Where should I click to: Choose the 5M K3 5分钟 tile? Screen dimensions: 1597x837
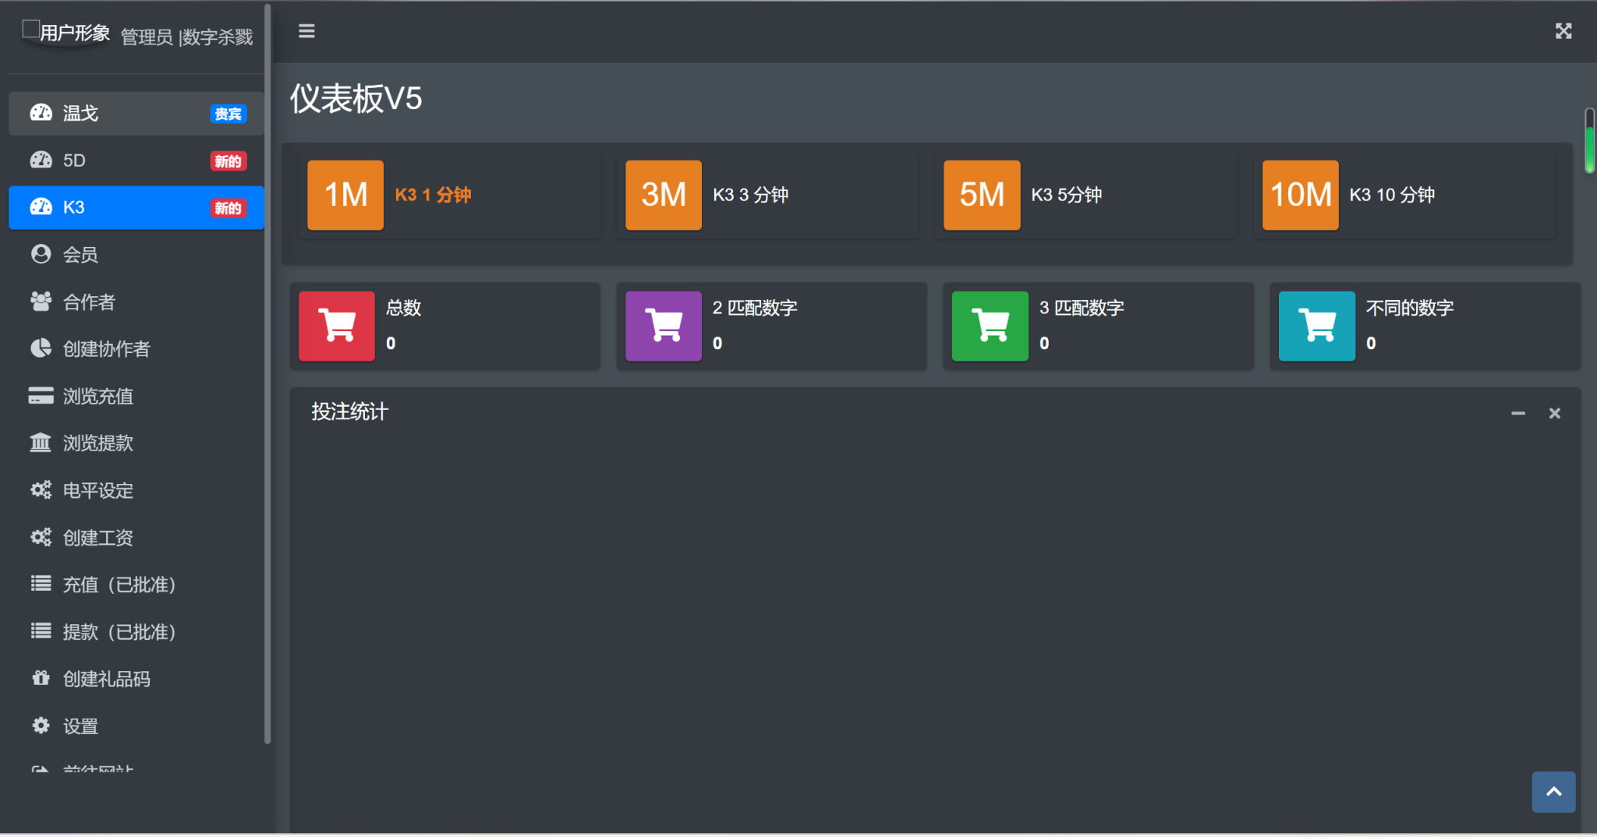click(982, 195)
